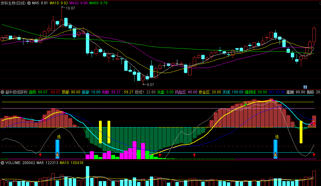The image size is (321, 186).
Task: Click the volume MA10: 100438 label
Action: click(x=72, y=163)
